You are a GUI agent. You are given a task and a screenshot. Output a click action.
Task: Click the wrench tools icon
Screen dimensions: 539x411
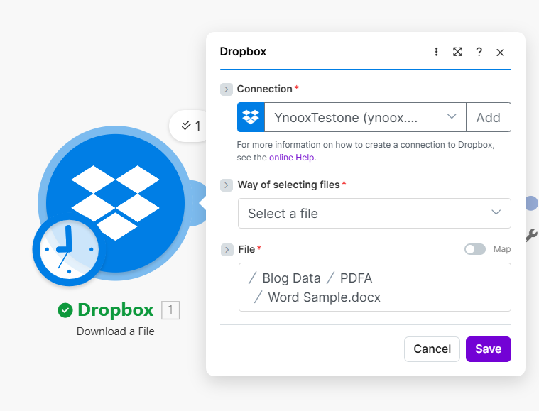(x=531, y=236)
